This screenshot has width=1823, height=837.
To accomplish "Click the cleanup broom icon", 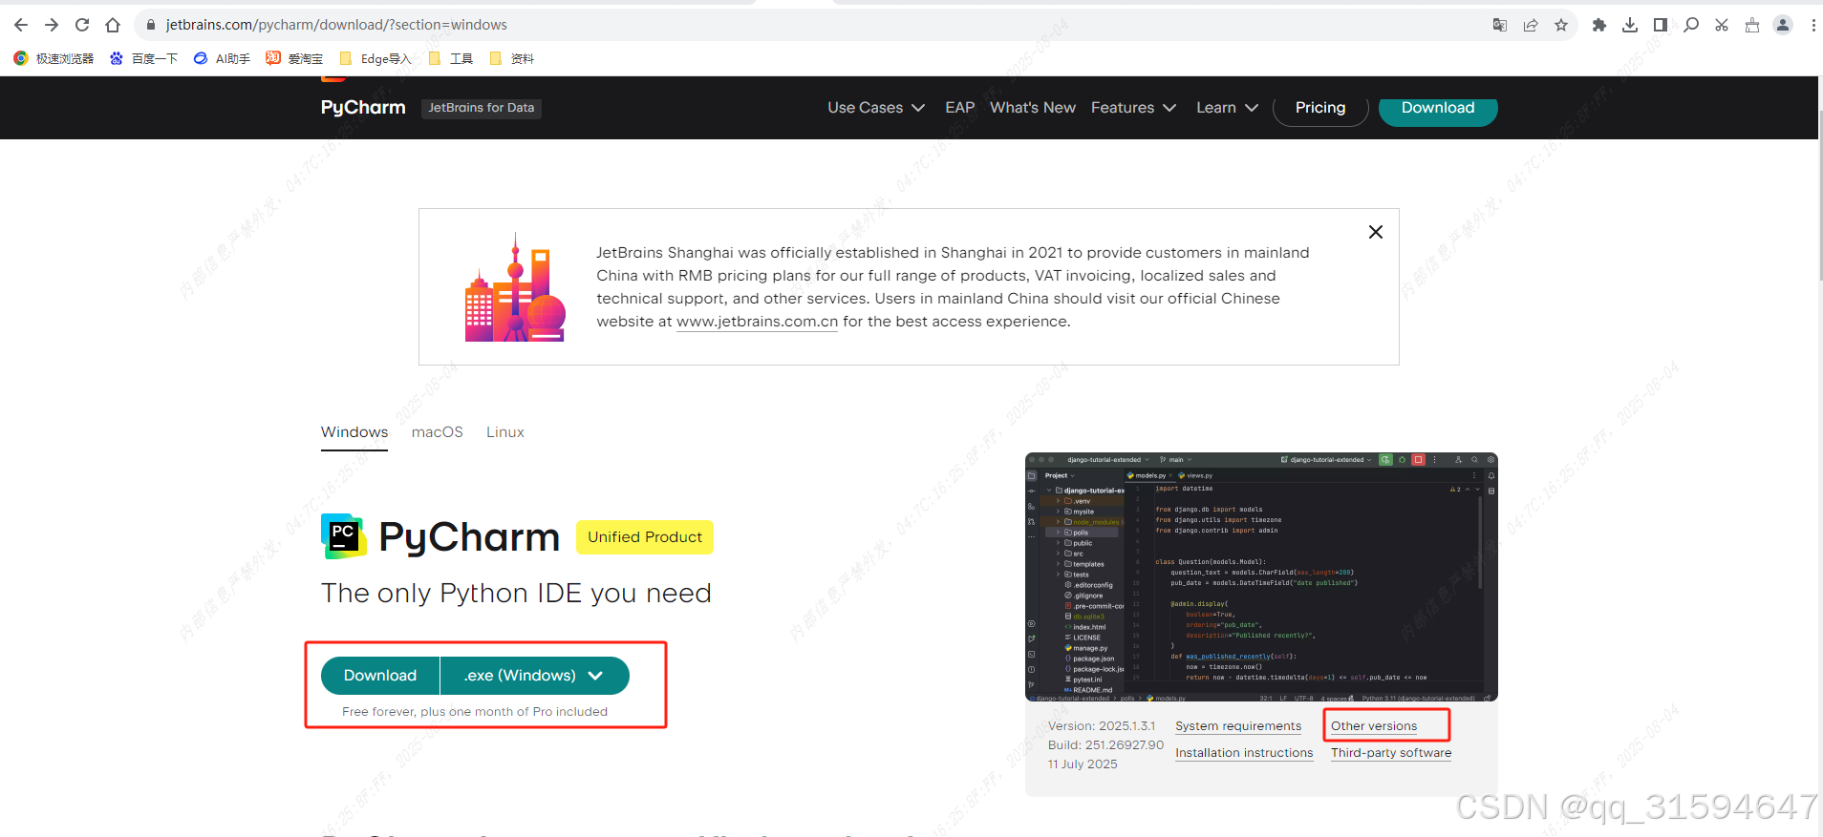I will (1752, 25).
